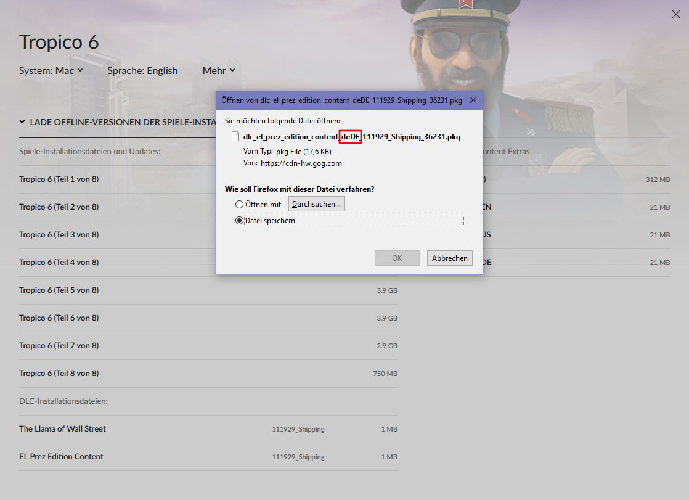The height and width of the screenshot is (500, 689).
Task: Click the file icon in download dialog
Action: tap(235, 136)
